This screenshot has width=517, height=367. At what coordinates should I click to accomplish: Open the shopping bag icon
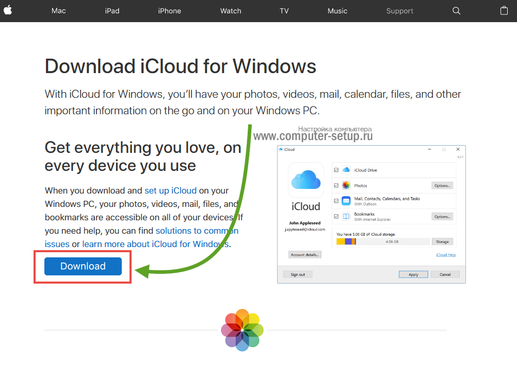504,11
